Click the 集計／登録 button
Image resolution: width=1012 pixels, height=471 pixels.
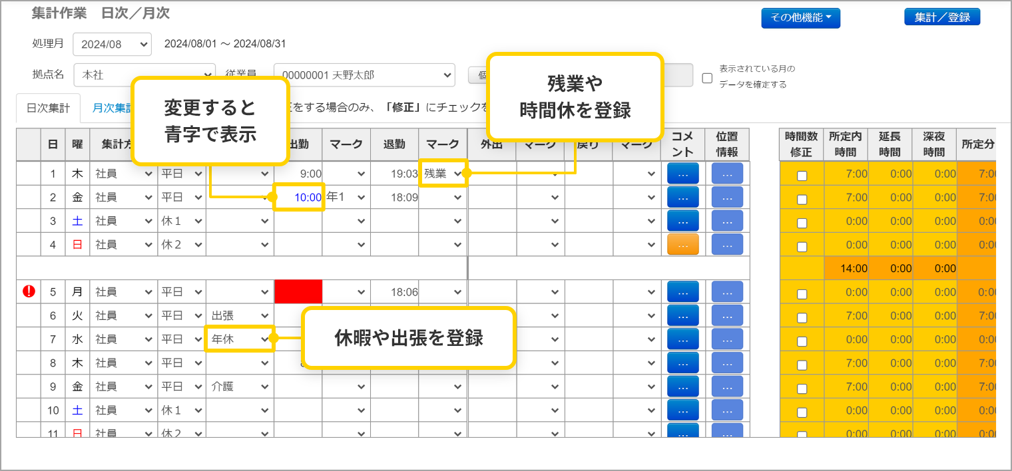click(x=942, y=18)
